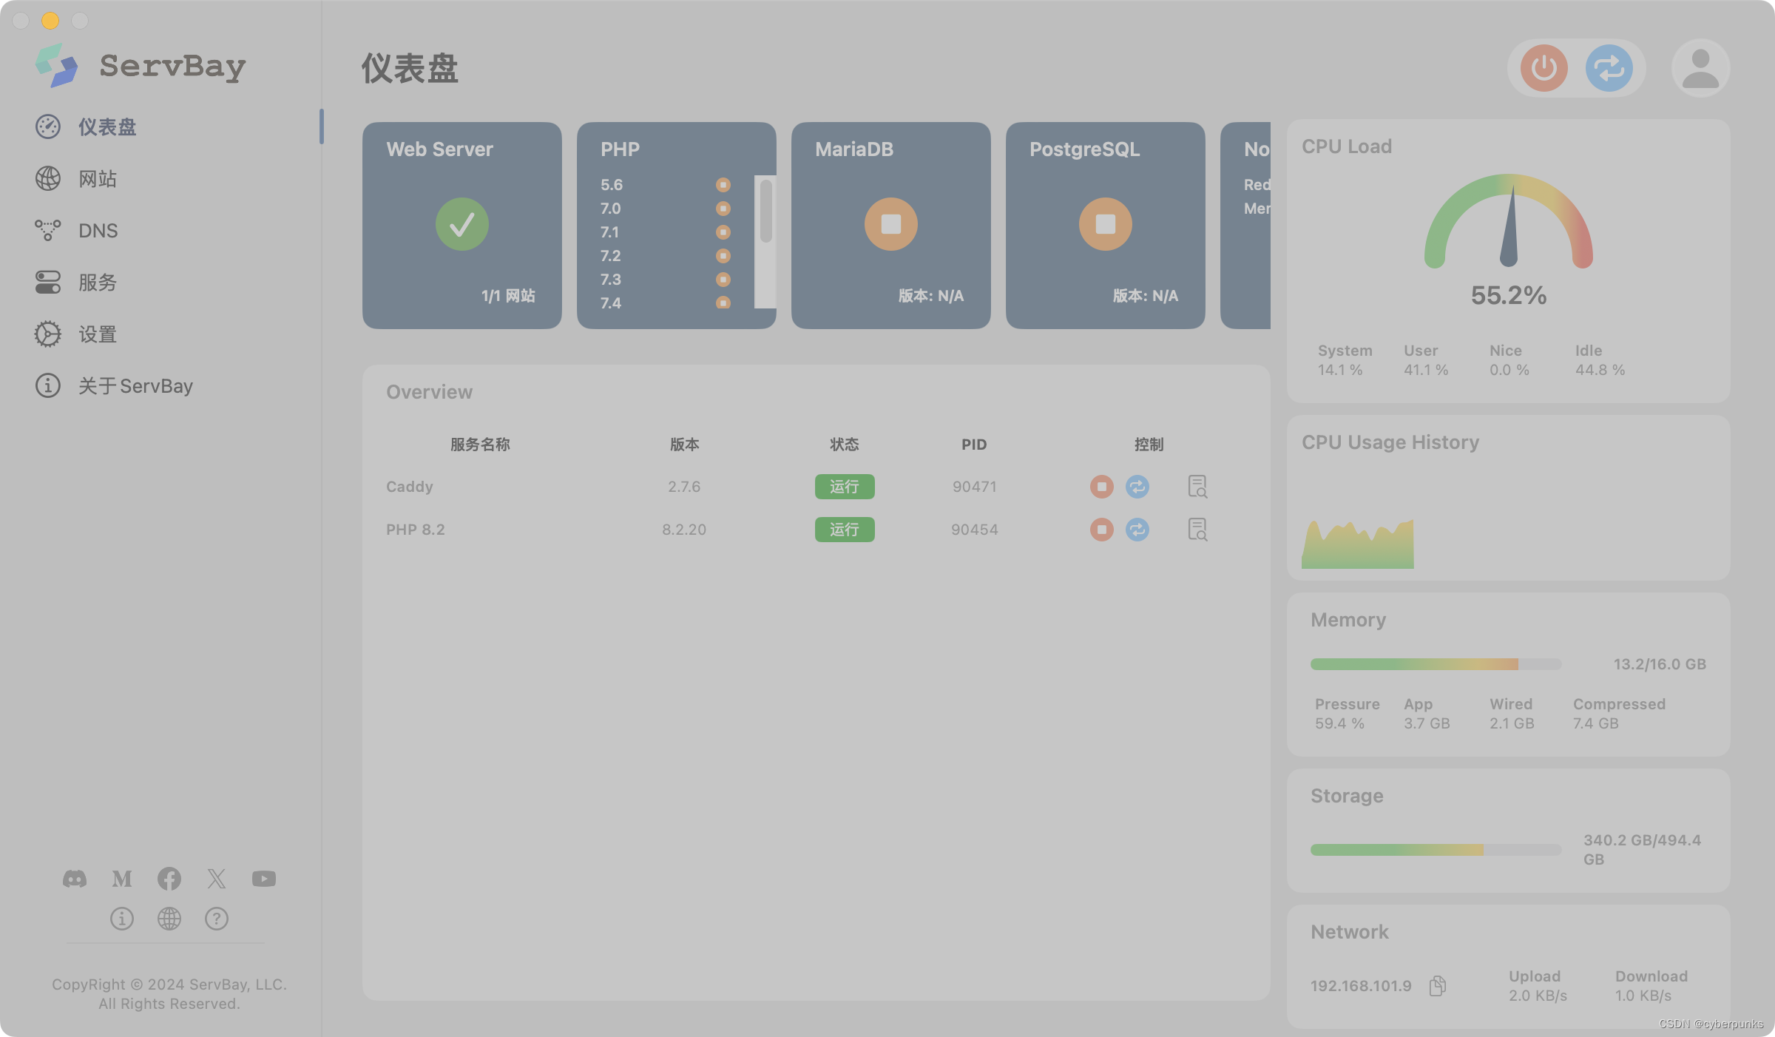Open the YouTube channel icon

(x=264, y=879)
